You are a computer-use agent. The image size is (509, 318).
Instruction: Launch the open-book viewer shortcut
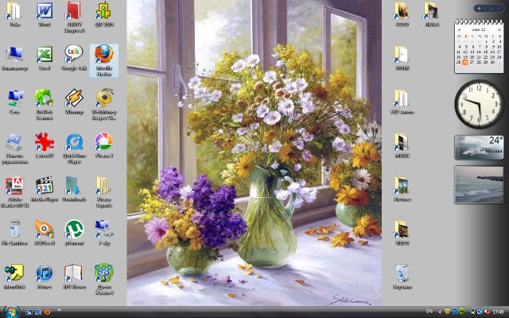[x=74, y=276]
